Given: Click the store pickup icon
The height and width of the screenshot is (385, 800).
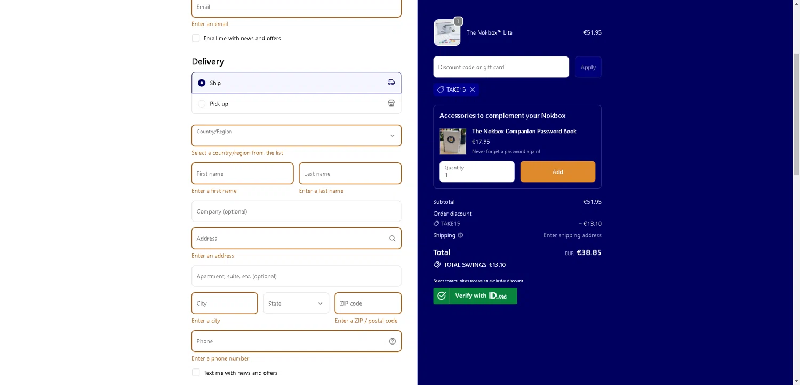Looking at the screenshot, I should point(391,103).
